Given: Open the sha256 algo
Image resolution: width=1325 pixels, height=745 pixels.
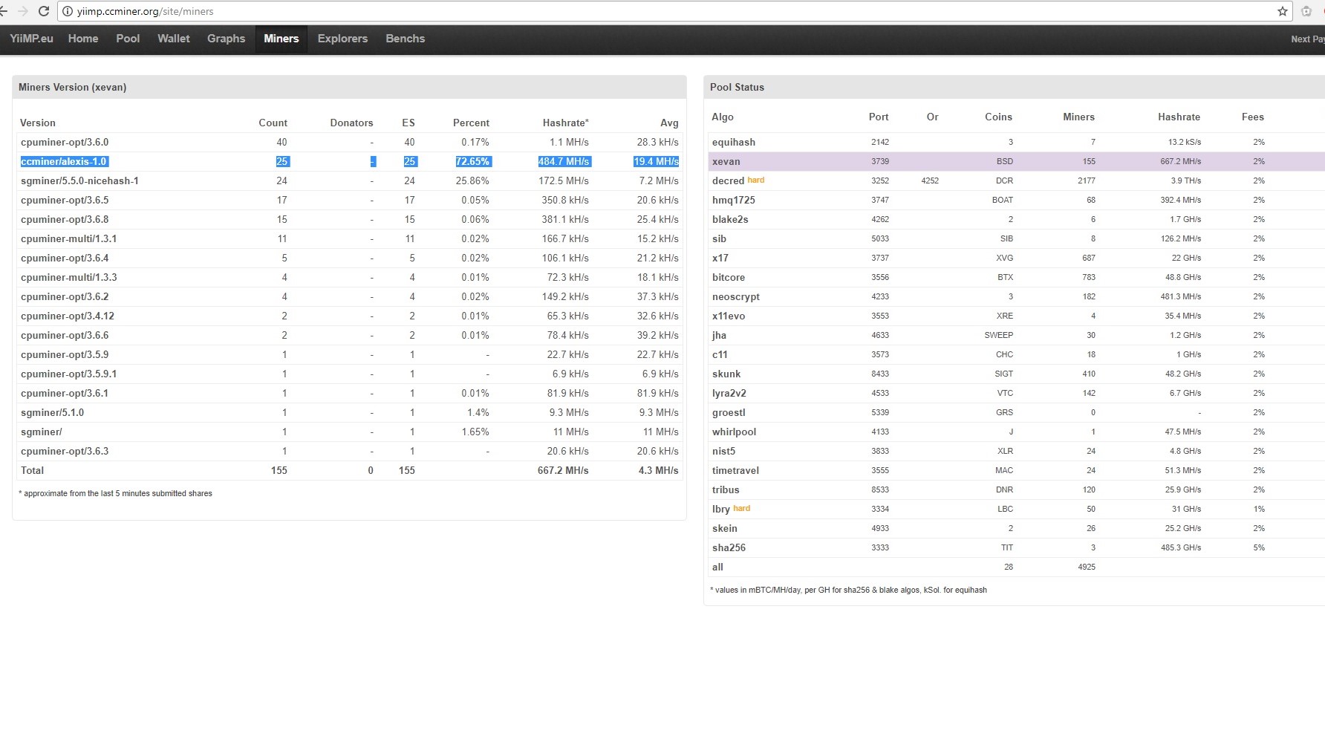Looking at the screenshot, I should pyautogui.click(x=729, y=547).
